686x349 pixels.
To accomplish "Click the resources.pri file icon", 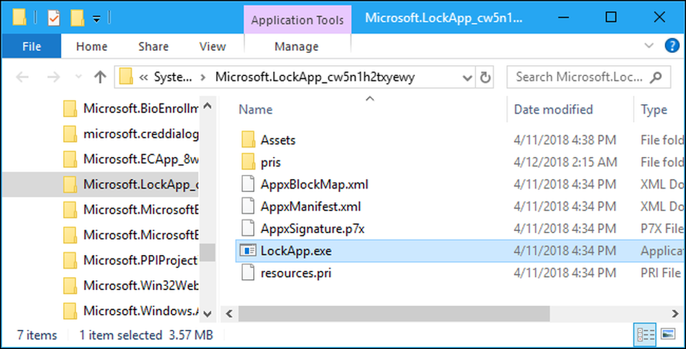I will pyautogui.click(x=248, y=273).
